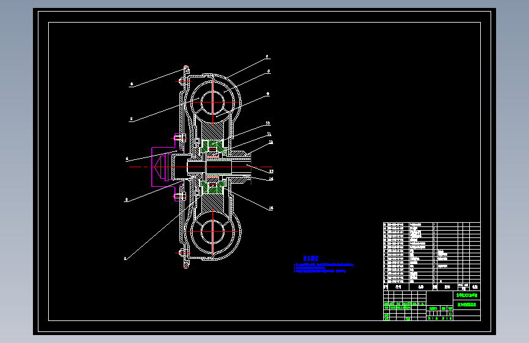Click part callout number 1
This screenshot has width=529, height=343.
[125, 259]
